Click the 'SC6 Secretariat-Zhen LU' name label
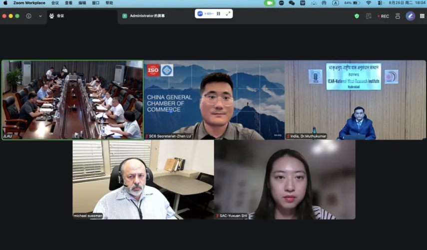 click(168, 136)
